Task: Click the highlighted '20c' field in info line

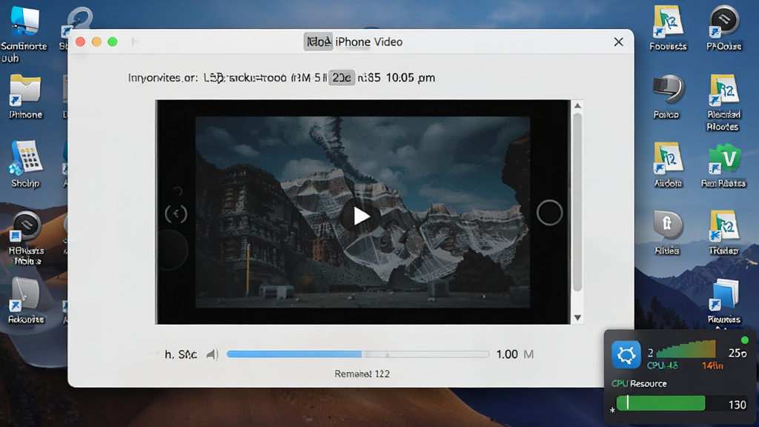Action: (341, 77)
